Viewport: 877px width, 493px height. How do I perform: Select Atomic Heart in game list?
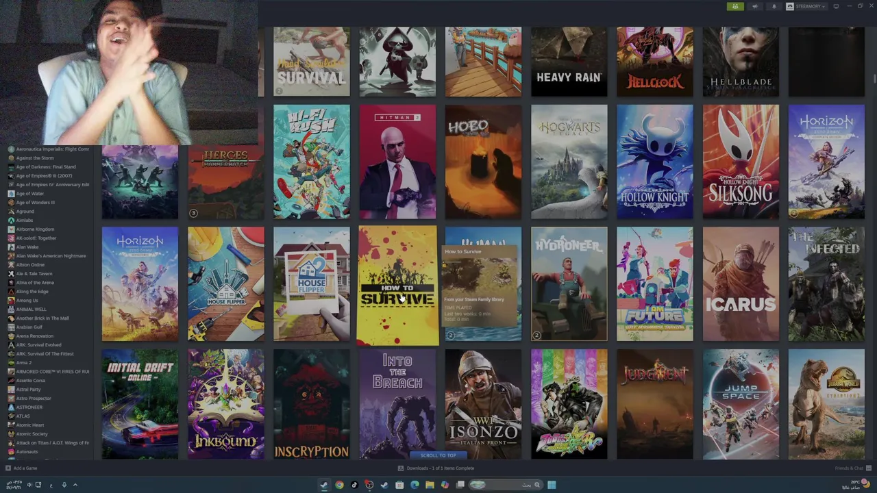[29, 425]
